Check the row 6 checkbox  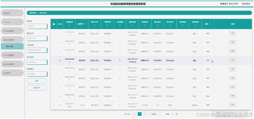(x=54, y=78)
